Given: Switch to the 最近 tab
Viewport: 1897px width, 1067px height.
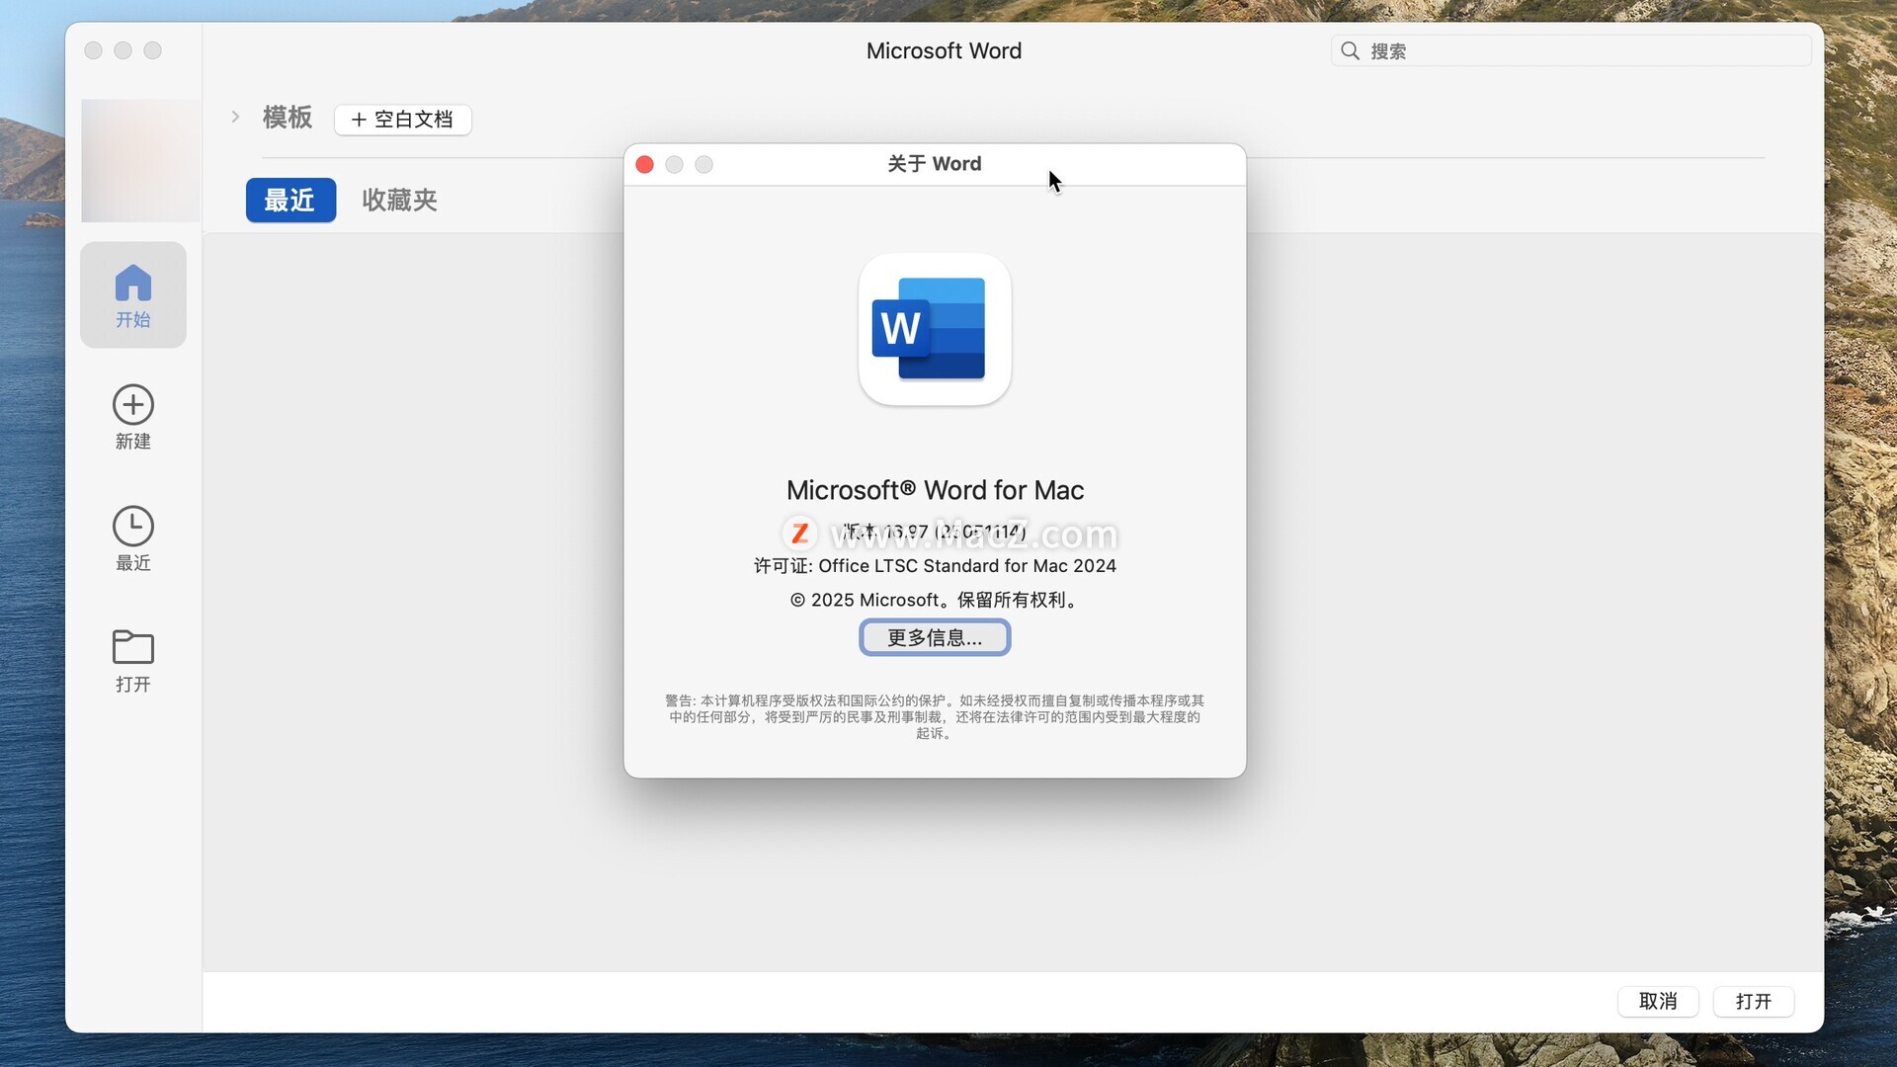Looking at the screenshot, I should click(290, 200).
